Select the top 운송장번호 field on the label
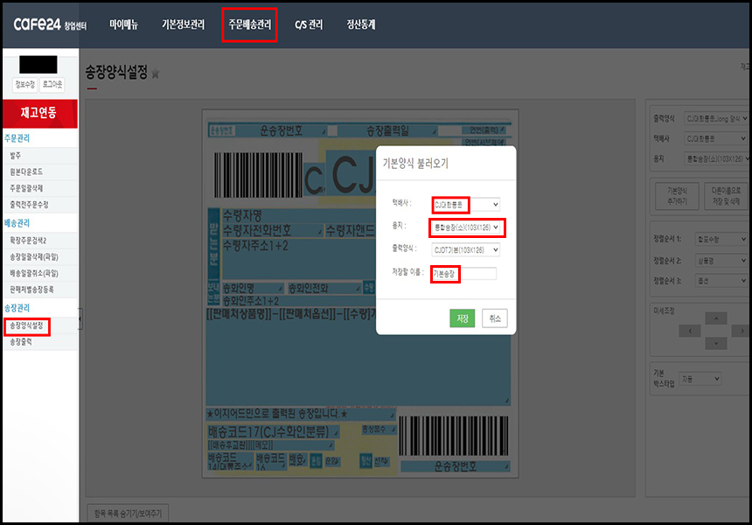The width and height of the screenshot is (752, 525). point(282,130)
